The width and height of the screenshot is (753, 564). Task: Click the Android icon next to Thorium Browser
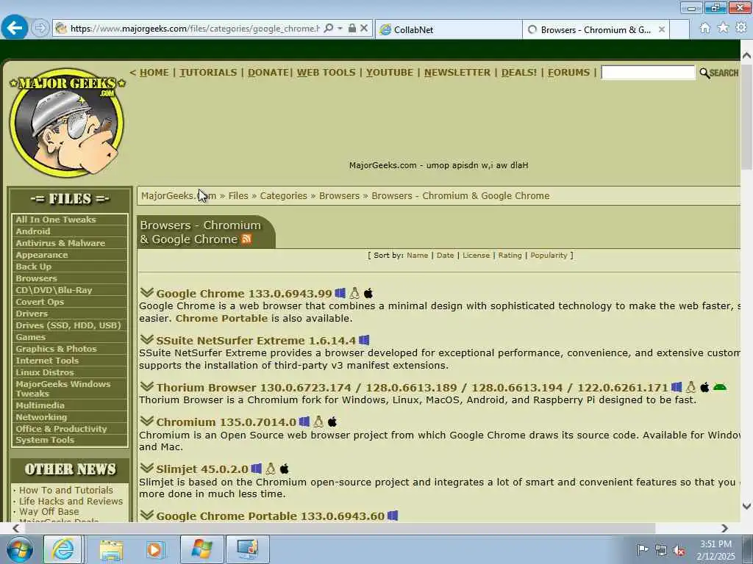(x=719, y=387)
